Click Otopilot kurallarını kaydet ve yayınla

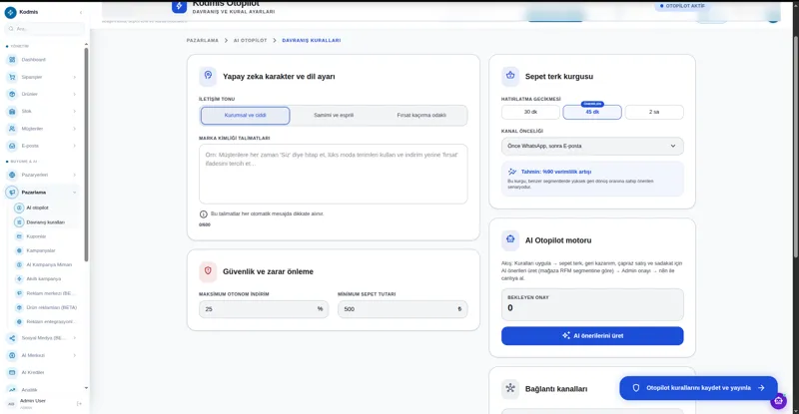[698, 388]
